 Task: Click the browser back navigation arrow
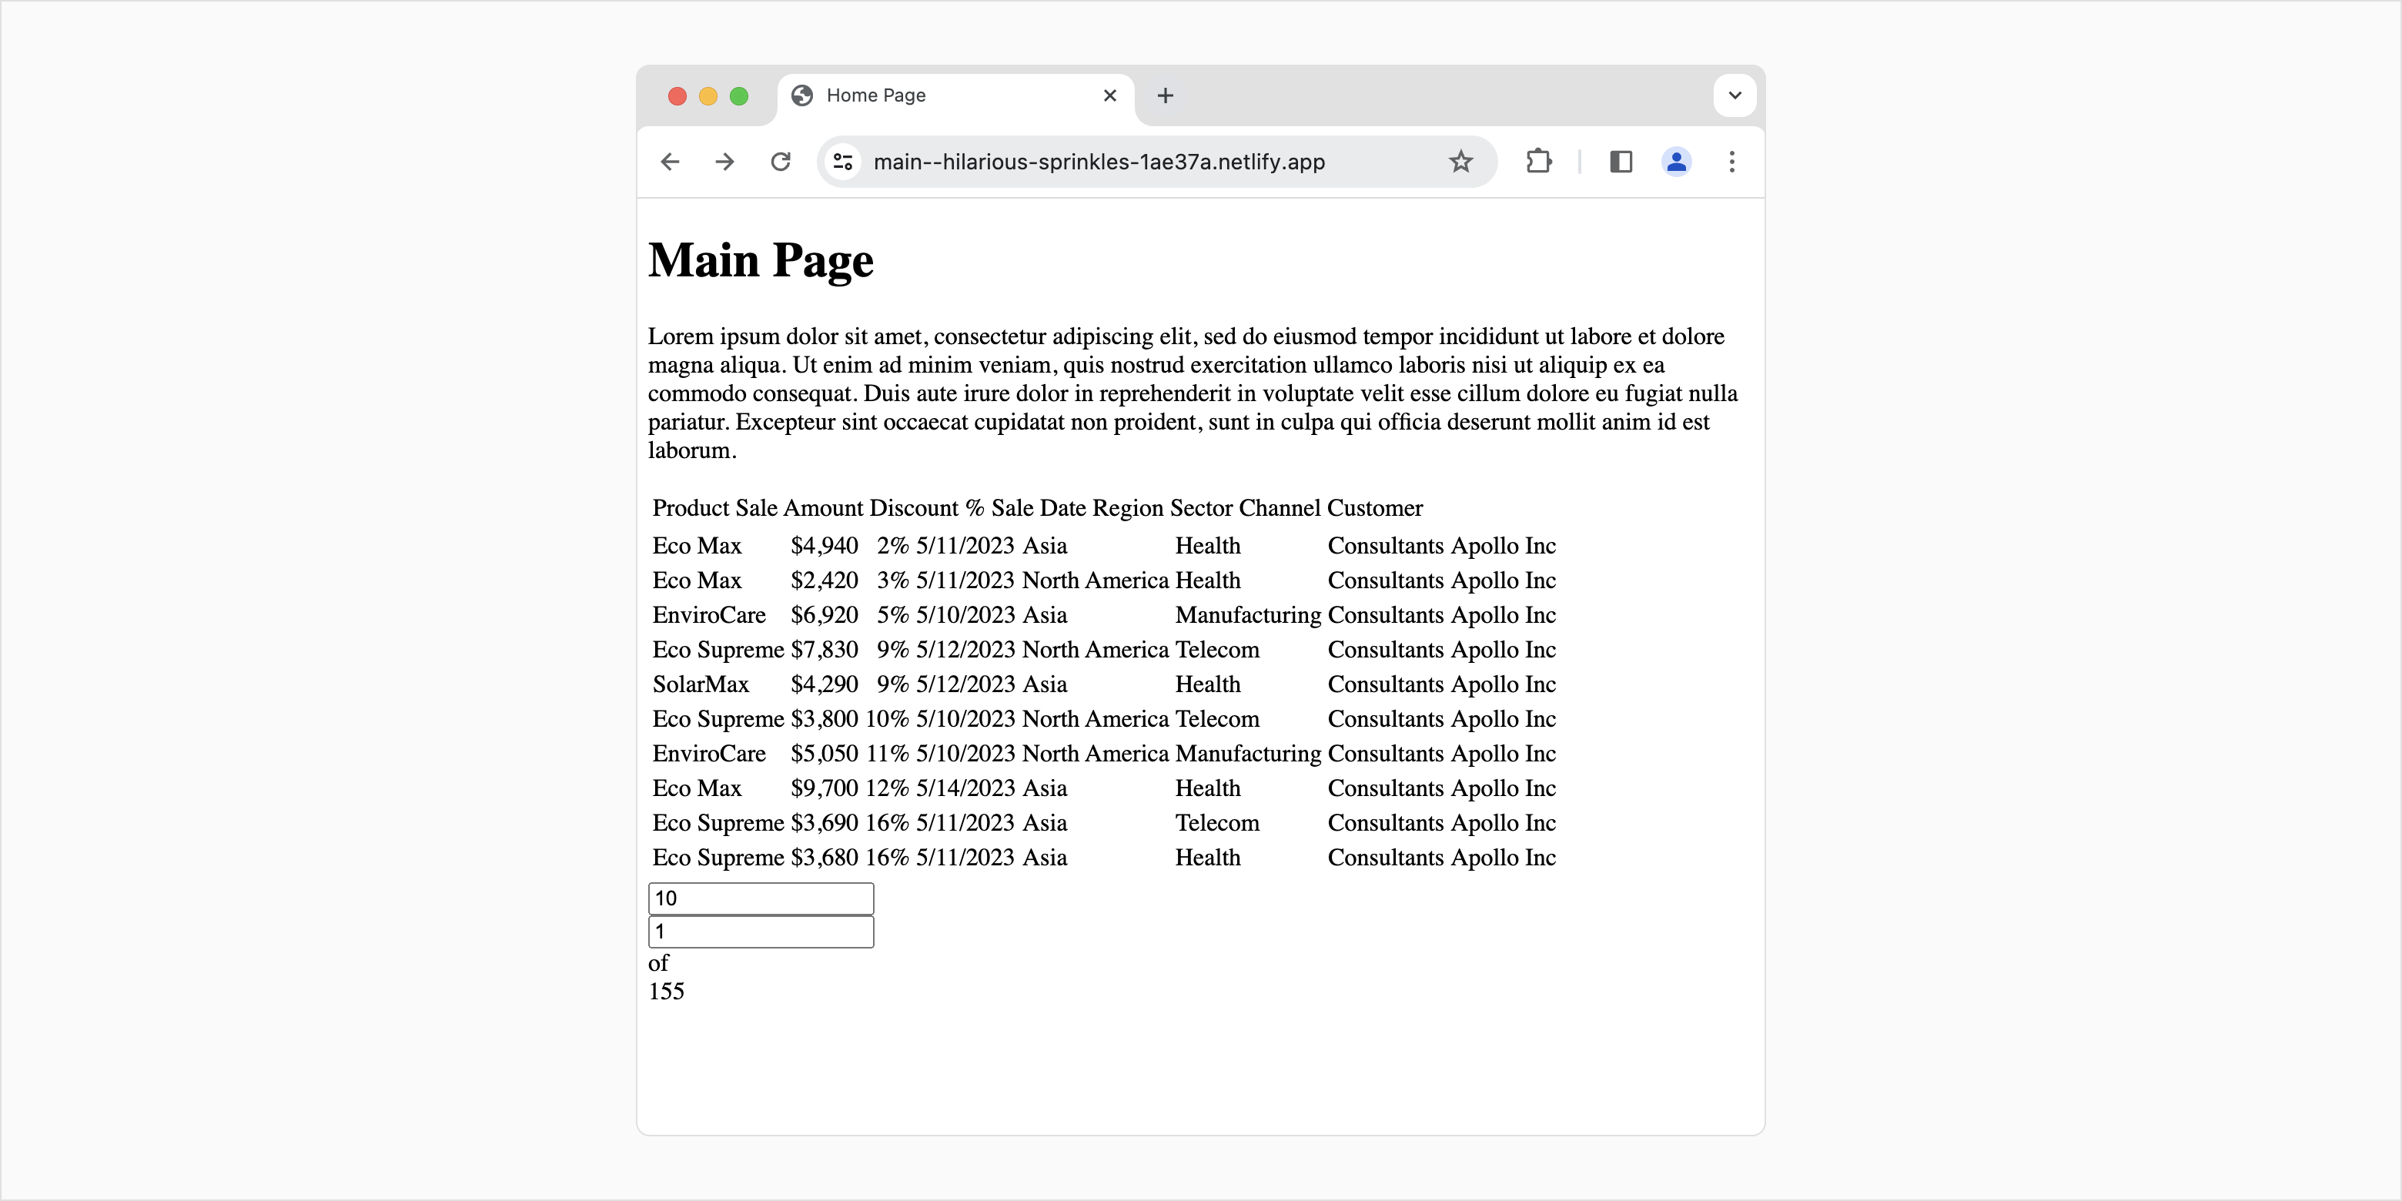coord(673,162)
